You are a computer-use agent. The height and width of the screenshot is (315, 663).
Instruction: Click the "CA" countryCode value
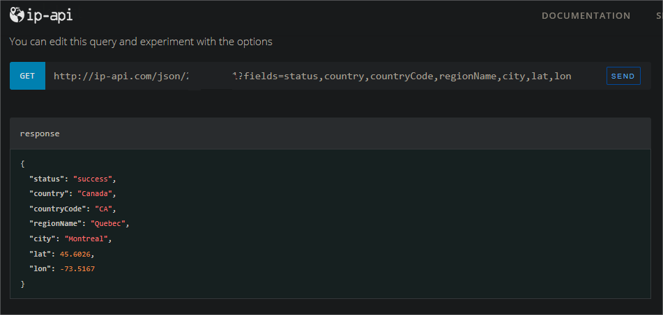104,209
